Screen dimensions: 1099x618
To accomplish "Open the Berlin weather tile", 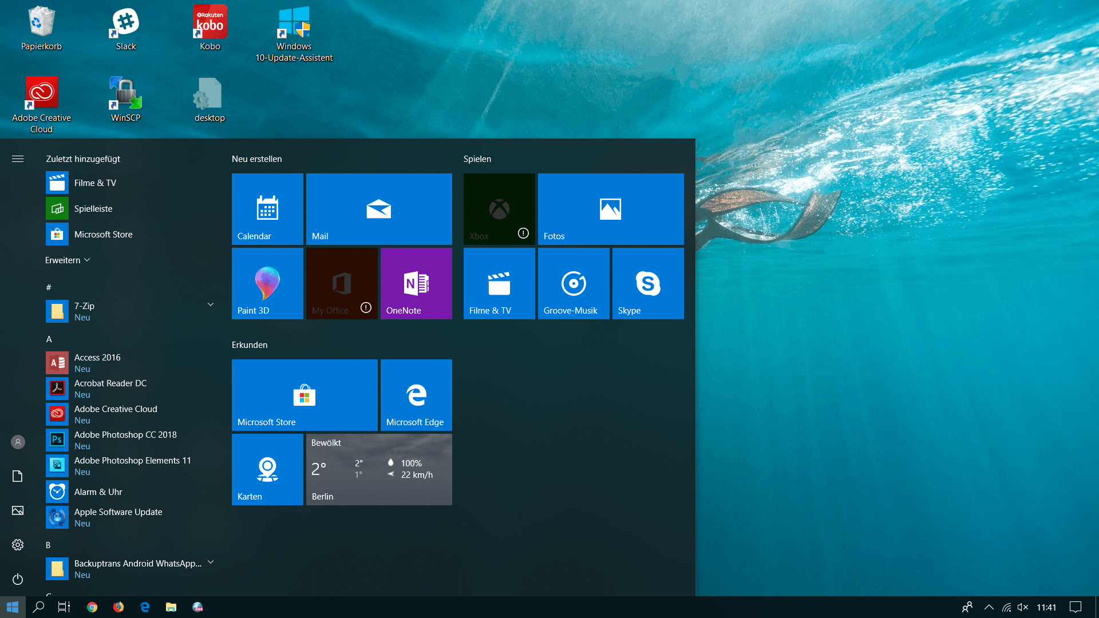I will pos(379,469).
